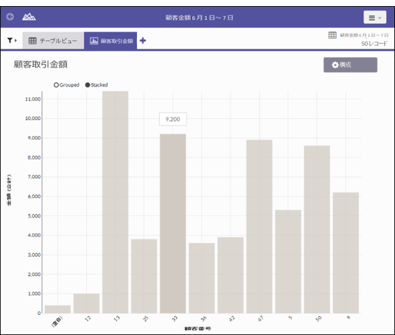Screen dimensions: 395x335
Task: Click the bar for customer 50
Action: [317, 229]
